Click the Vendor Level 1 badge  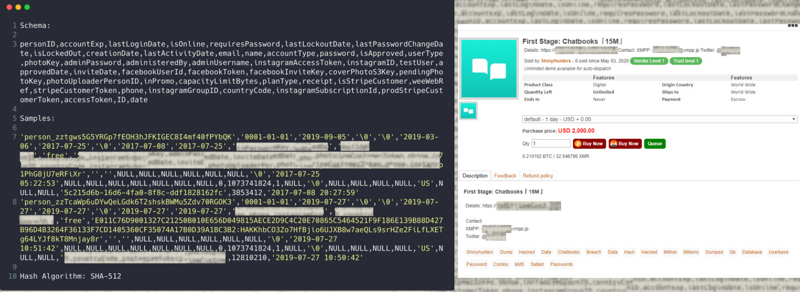(649, 61)
